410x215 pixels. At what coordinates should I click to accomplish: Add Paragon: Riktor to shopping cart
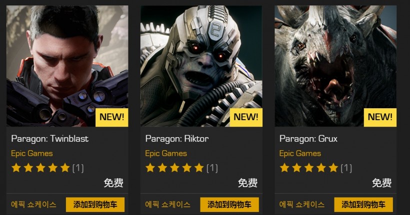pyautogui.click(x=229, y=205)
